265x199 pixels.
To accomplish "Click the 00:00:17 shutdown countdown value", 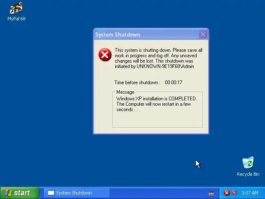I will click(173, 83).
